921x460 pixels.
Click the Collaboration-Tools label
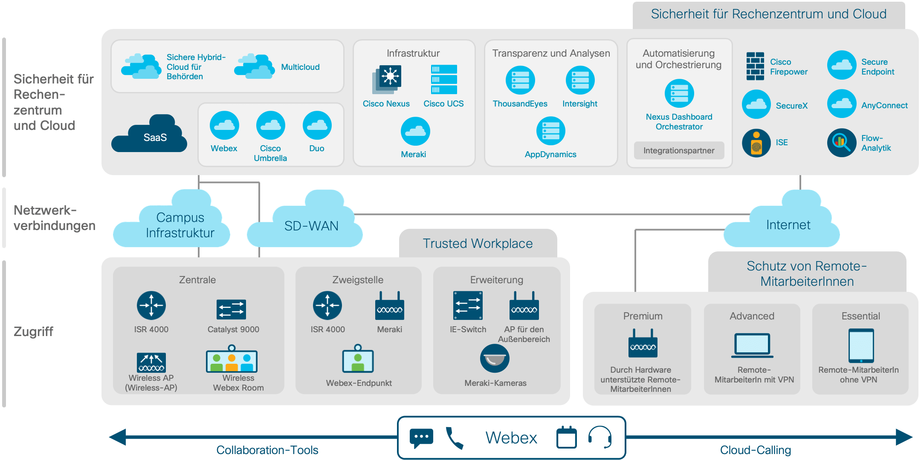tap(267, 450)
